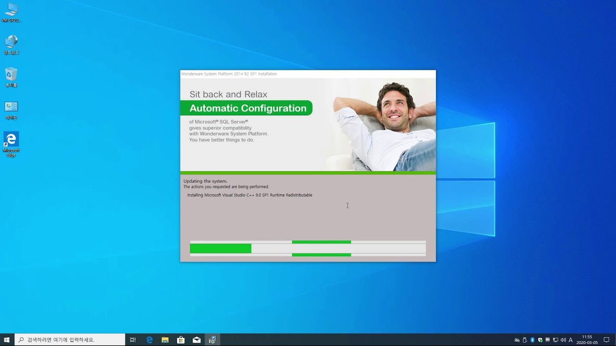
Task: Open Microsoft Store from the taskbar
Action: coord(181,340)
